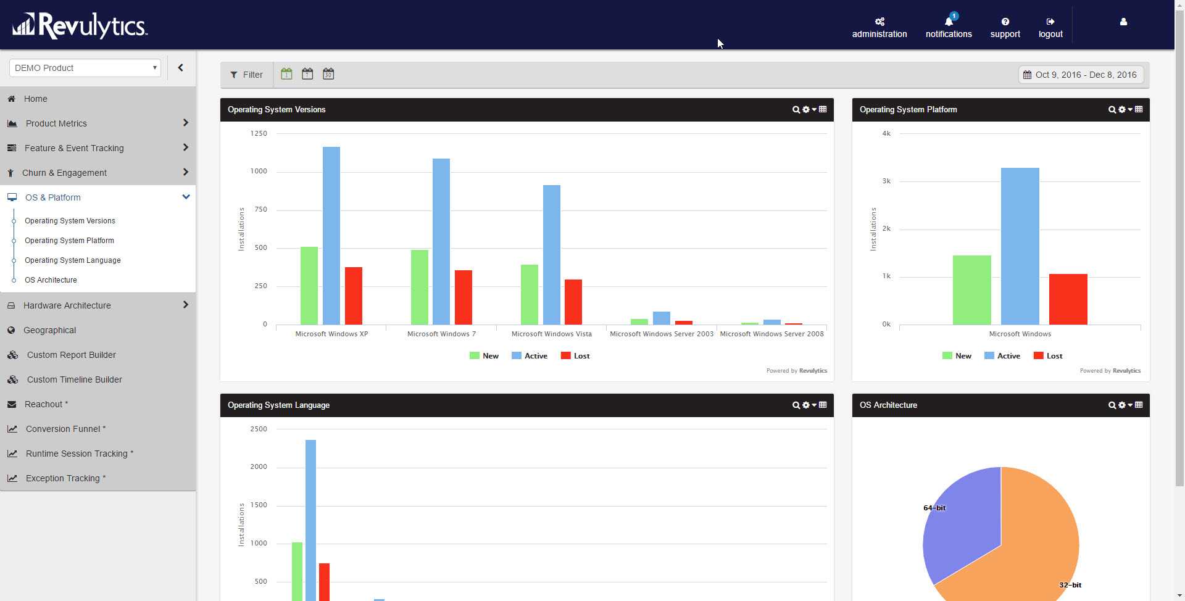This screenshot has height=601, width=1185.
Task: Show Operating System Platform data as table
Action: (1139, 109)
